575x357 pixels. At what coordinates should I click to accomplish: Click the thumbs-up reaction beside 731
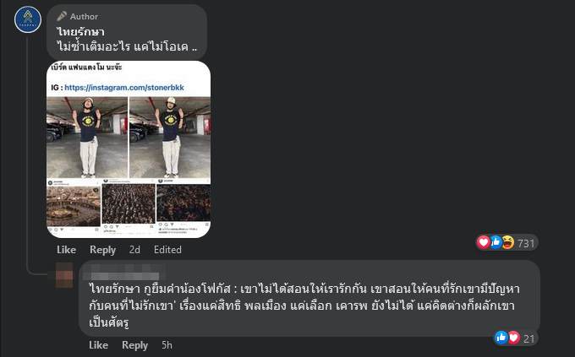click(x=496, y=242)
